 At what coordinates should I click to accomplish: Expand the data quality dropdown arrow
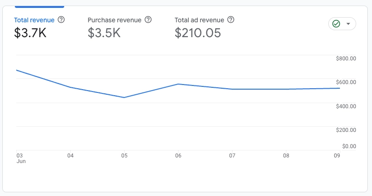[348, 24]
